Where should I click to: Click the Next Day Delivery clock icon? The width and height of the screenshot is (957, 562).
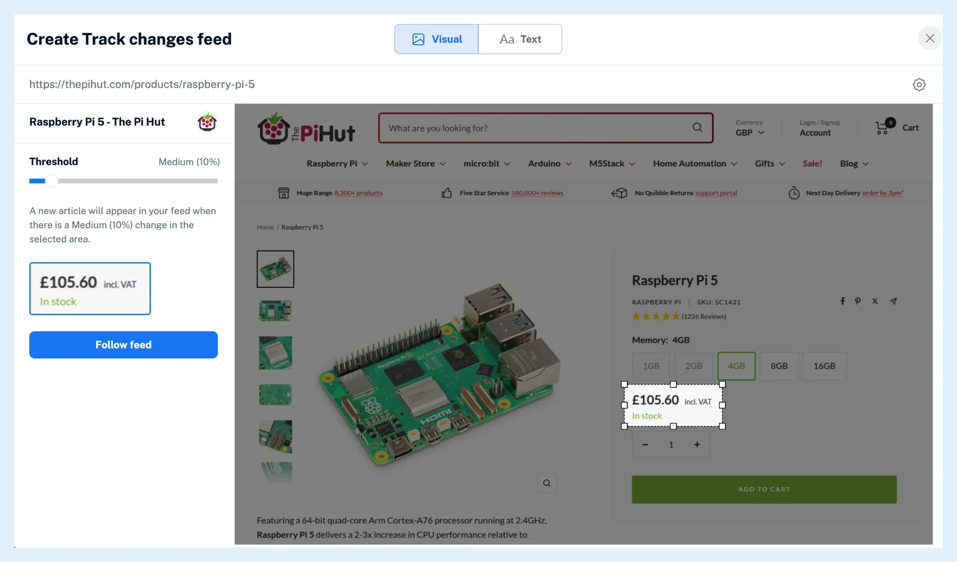[794, 193]
